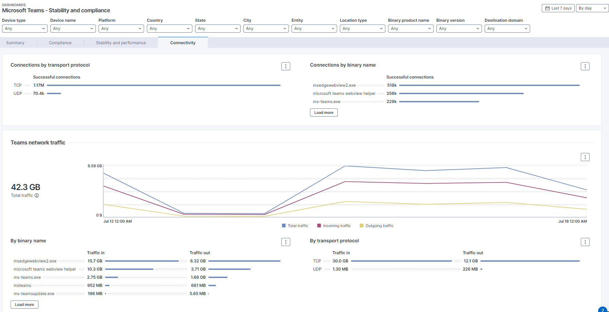Open options menu for Connections by transport protocol
The image size is (609, 312).
click(x=285, y=66)
